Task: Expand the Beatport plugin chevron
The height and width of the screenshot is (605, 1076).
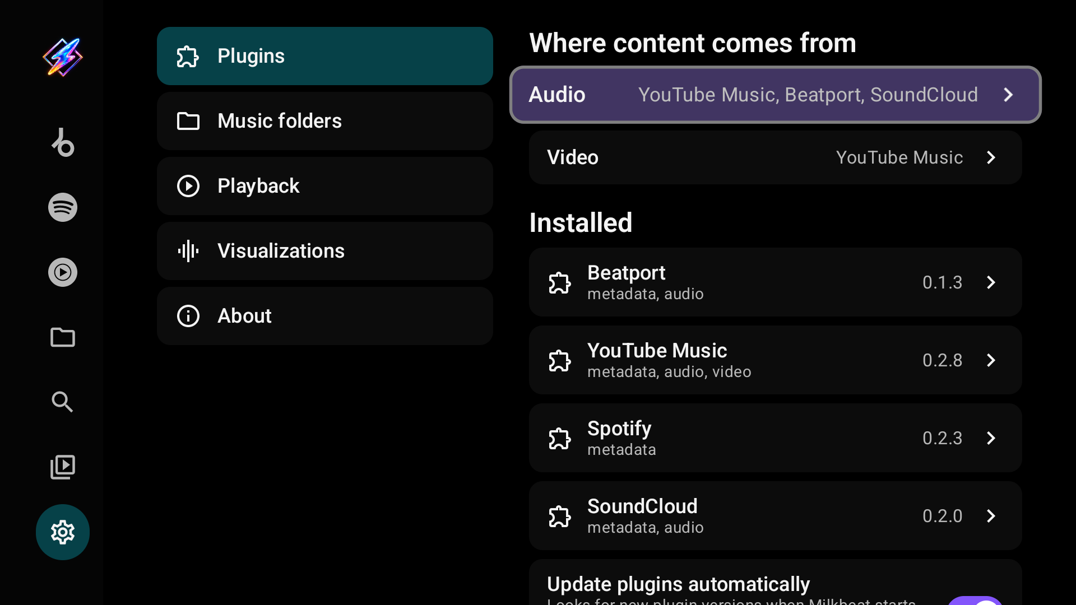Action: coord(991,282)
